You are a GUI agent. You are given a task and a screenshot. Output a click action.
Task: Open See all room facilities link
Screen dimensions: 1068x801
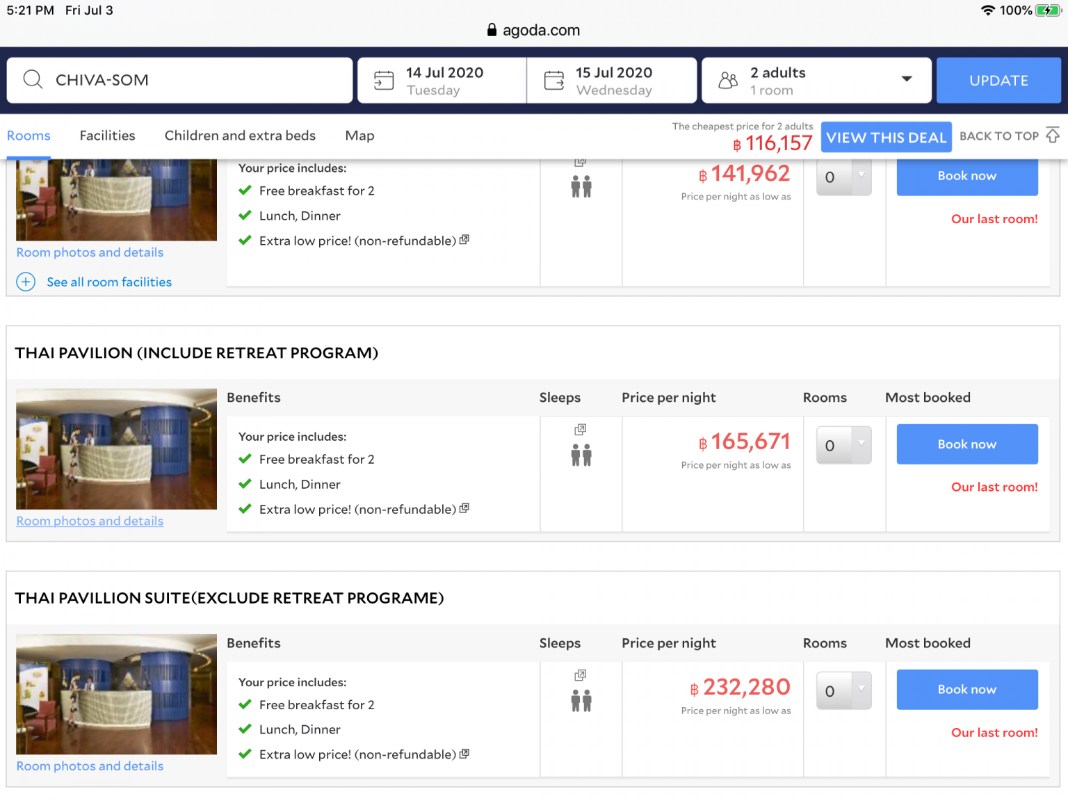(109, 282)
